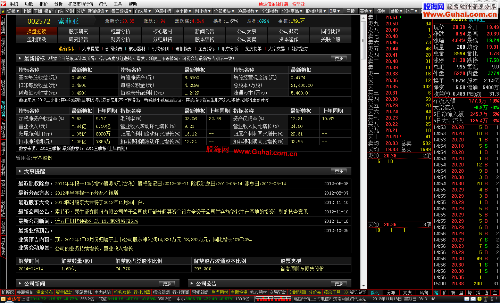Image resolution: width=500 pixels, height=303 pixels.
Task: Switch to the 分时走势 side tab
Action: [3, 25]
